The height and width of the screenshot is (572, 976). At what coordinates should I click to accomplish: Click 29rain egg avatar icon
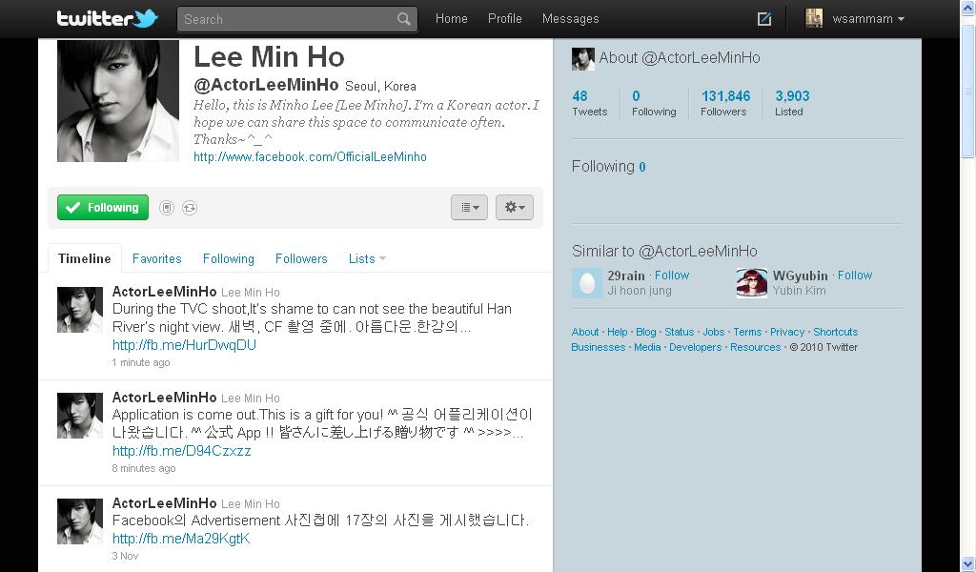point(587,283)
